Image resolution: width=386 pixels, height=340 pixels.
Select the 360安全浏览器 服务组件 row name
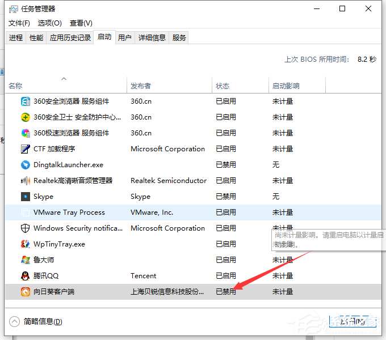pyautogui.click(x=71, y=101)
